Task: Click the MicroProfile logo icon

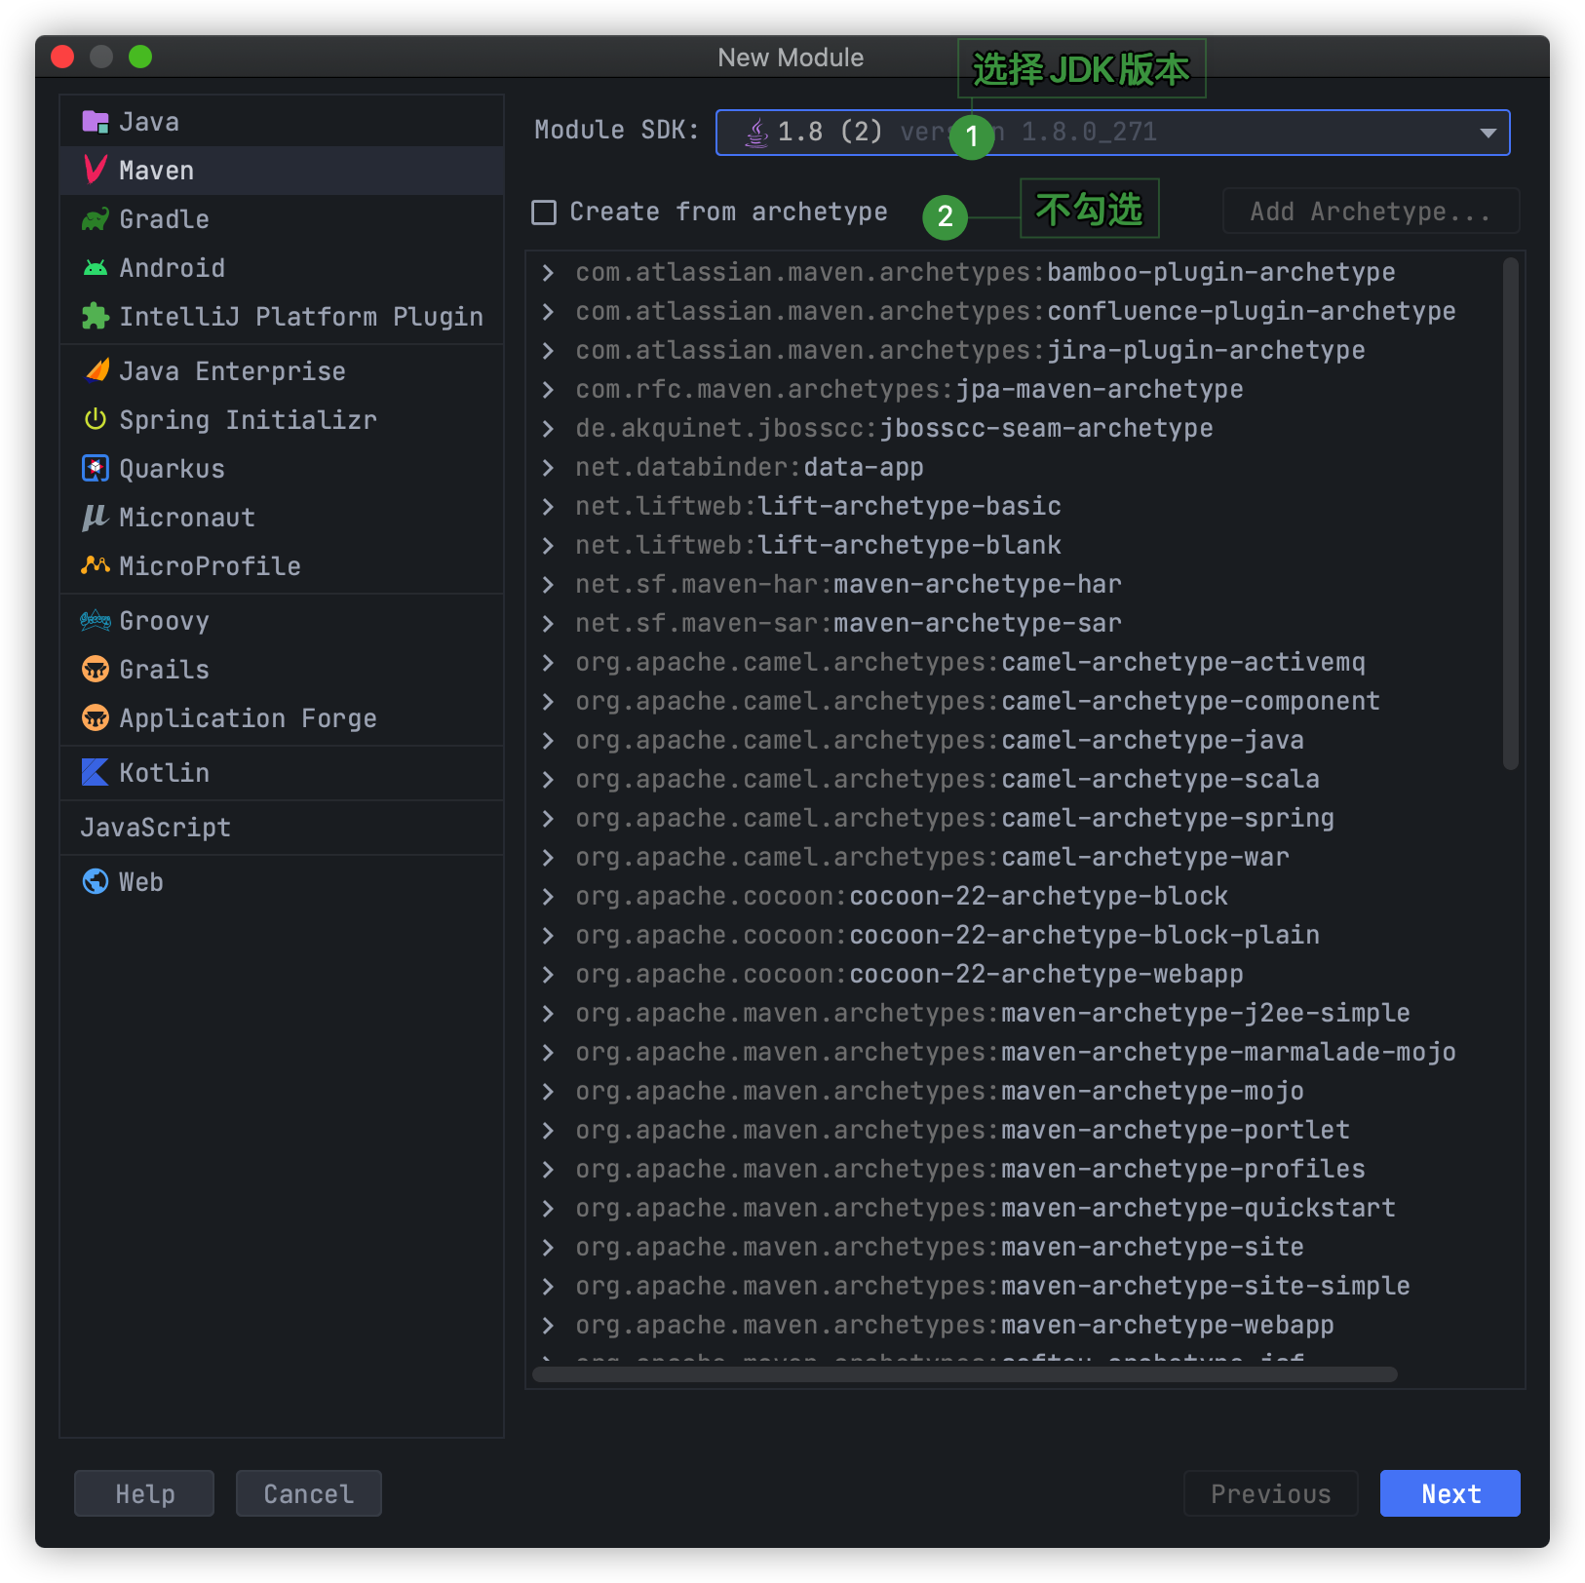Action: [96, 566]
